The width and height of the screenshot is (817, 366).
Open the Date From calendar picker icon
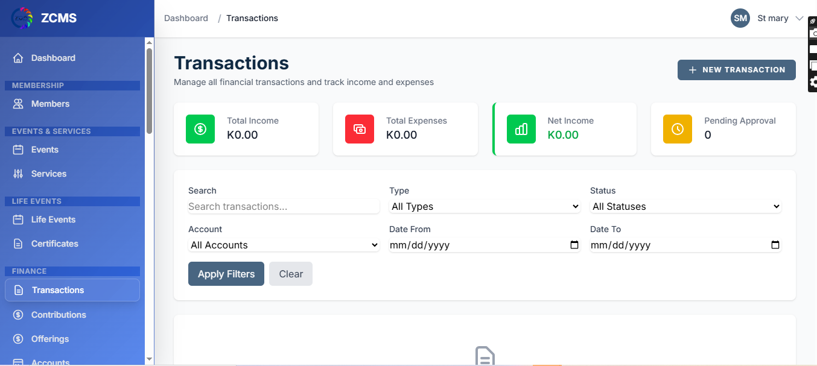[574, 245]
